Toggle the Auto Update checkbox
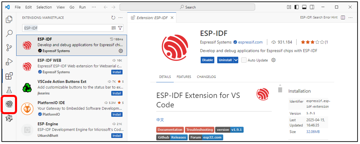Viewport: 360px width, 144px height. pos(244,60)
